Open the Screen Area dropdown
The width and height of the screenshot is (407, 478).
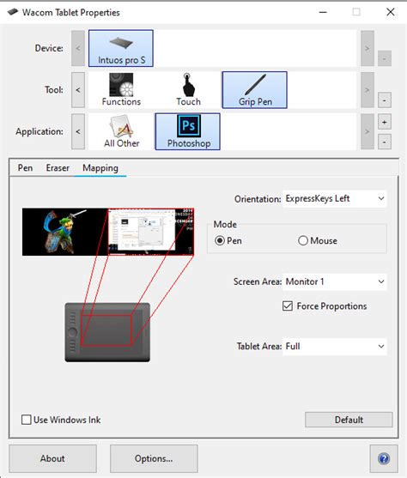point(334,281)
